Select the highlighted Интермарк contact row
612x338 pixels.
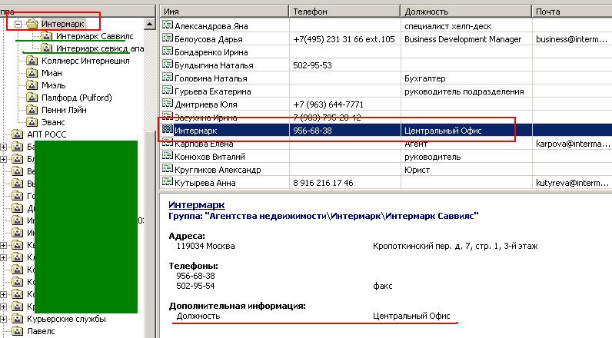tap(386, 131)
